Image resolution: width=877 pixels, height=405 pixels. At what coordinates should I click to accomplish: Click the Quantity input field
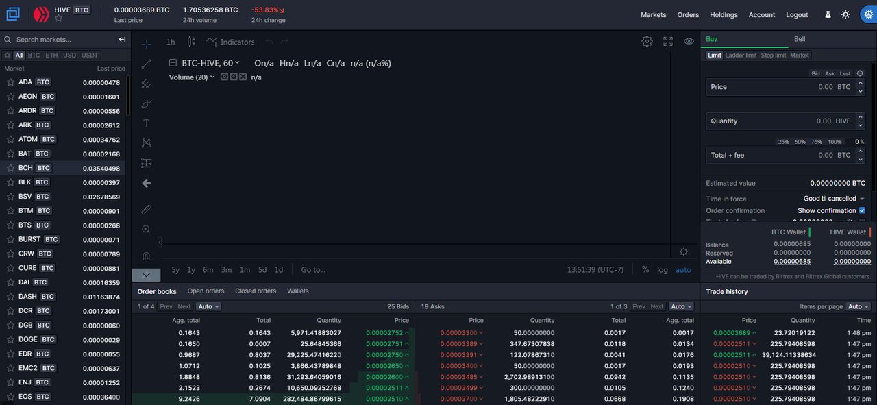[x=785, y=121]
